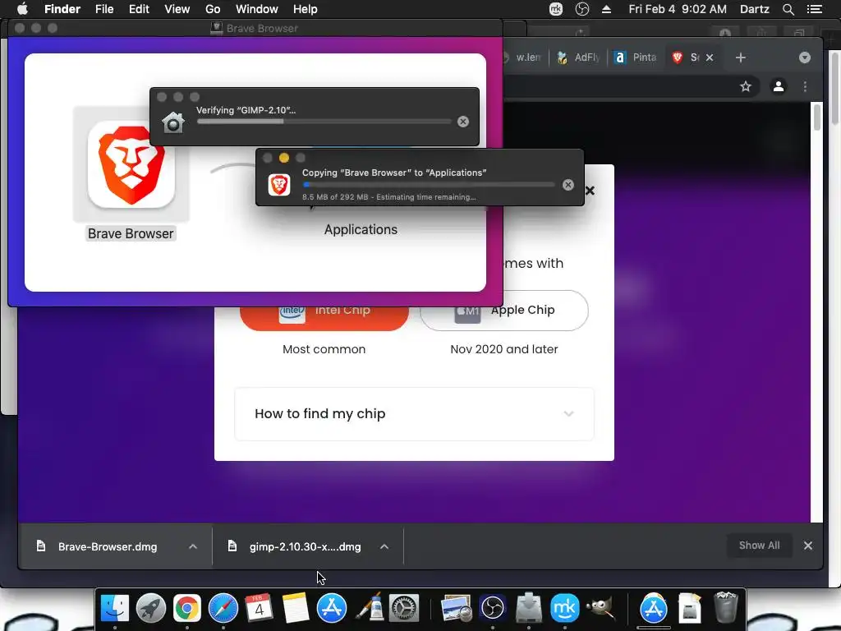The width and height of the screenshot is (841, 631).
Task: Open GIMP Wilber icon in Dock
Action: [600, 609]
